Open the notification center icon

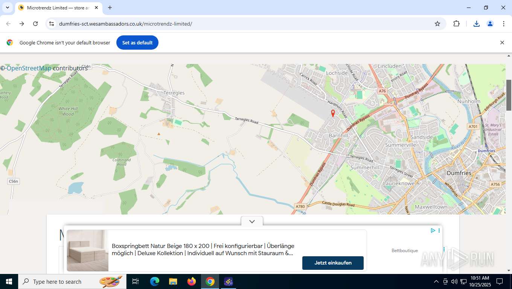point(500,281)
